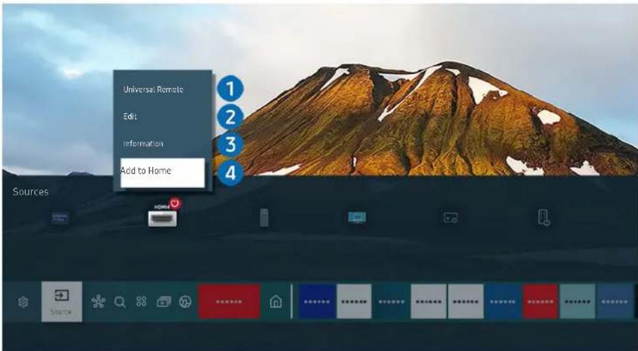638x351 pixels.
Task: Open the small red app tile in the app row
Action: click(540, 302)
